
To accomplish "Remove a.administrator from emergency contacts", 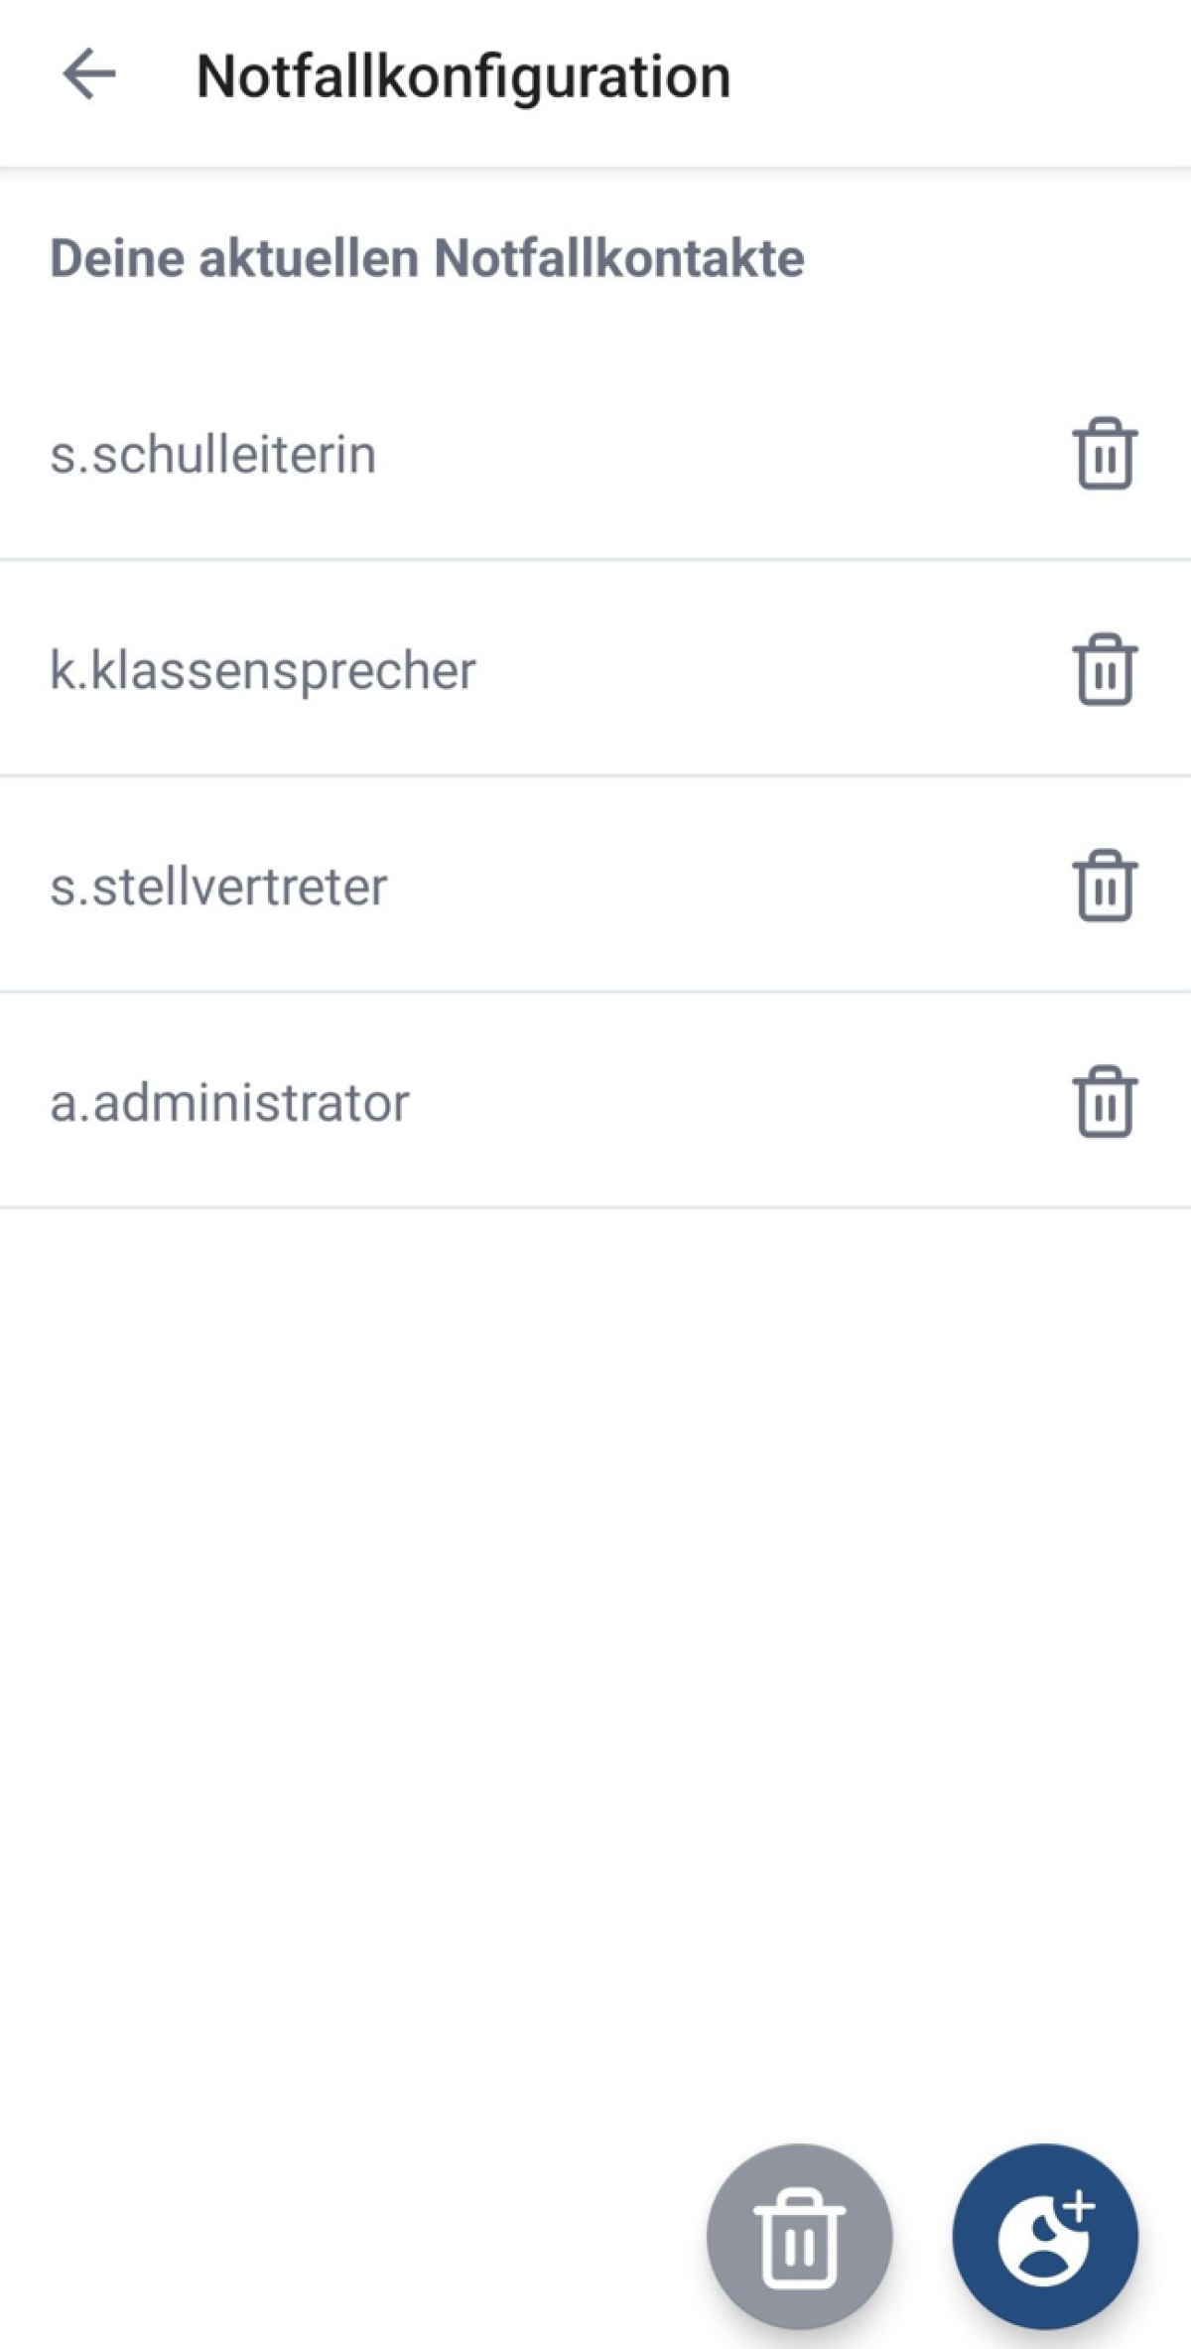I will point(1105,1101).
